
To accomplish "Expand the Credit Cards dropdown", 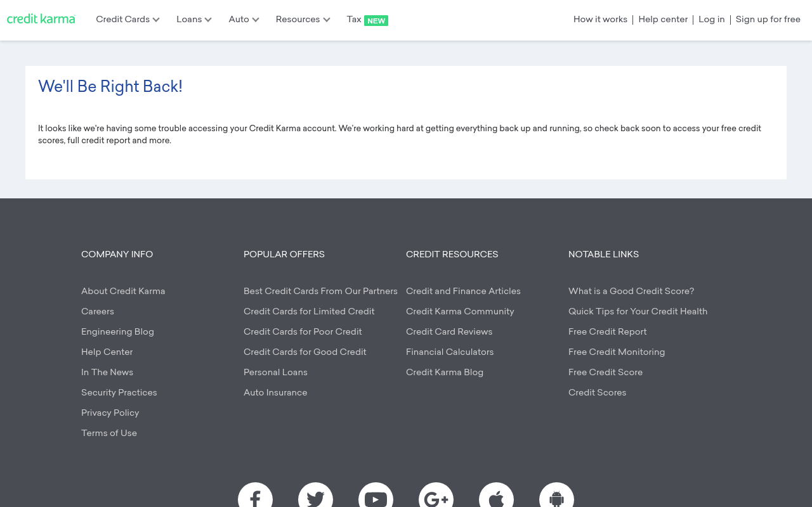I will click(128, 20).
